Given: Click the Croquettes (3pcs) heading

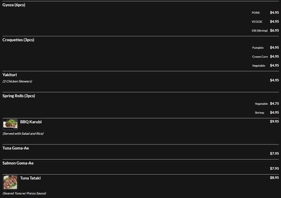Looking at the screenshot, I should click(18, 40).
